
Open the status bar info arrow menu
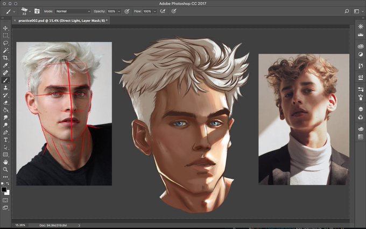(x=79, y=225)
